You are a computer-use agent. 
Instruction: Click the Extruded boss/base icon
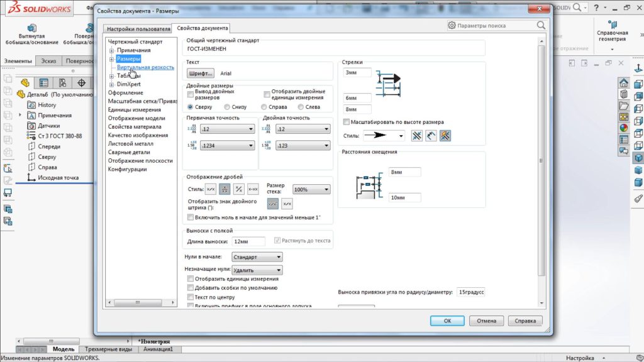pos(31,28)
